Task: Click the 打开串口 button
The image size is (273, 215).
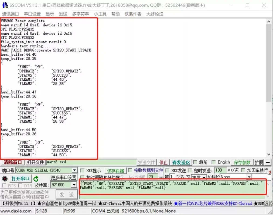Action: 21,178
